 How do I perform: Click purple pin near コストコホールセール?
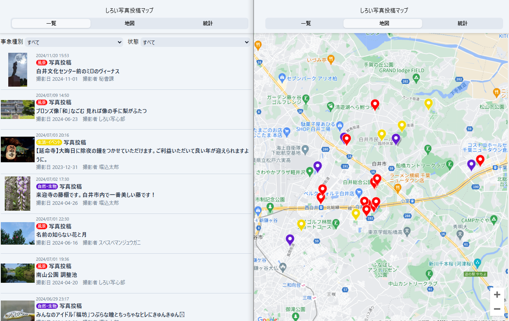point(471,165)
